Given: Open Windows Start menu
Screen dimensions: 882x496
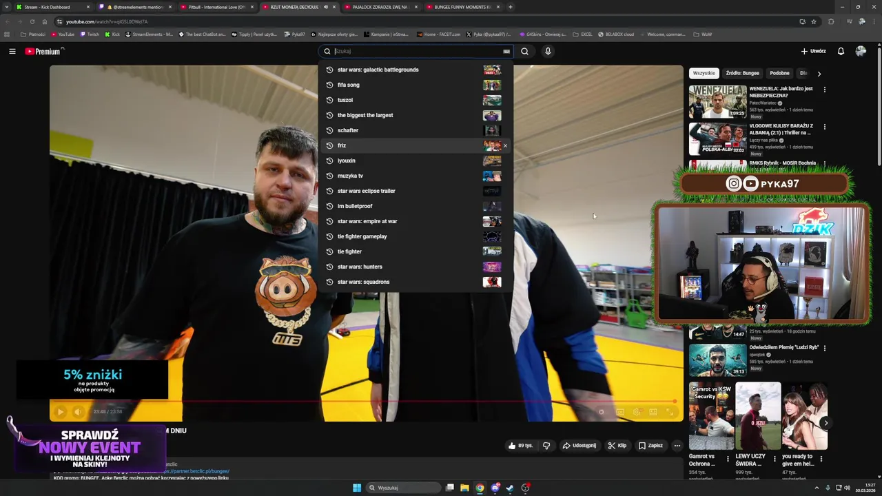Looking at the screenshot, I should (357, 488).
